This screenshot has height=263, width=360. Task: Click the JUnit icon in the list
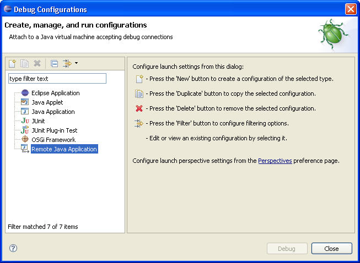click(x=24, y=121)
